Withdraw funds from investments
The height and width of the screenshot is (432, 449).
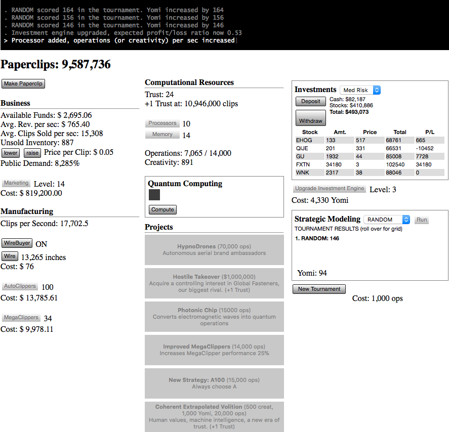(310, 118)
